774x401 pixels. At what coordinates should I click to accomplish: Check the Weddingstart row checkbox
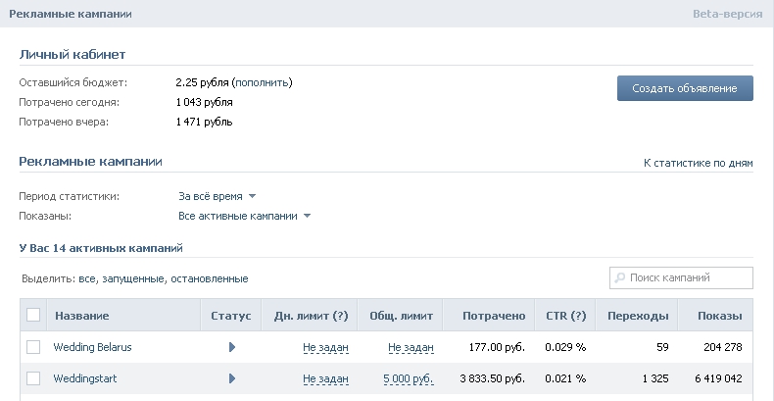click(33, 378)
